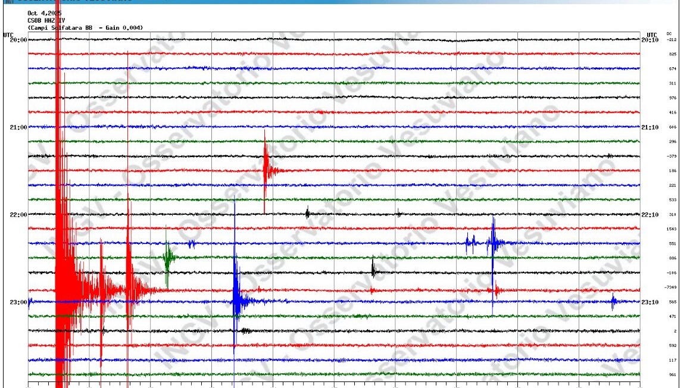
Task: Click the 23:10 right axis time label
Action: coord(650,302)
